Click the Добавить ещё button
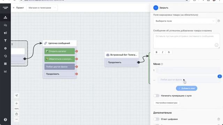The width and height of the screenshot is (223, 125). [x=187, y=88]
